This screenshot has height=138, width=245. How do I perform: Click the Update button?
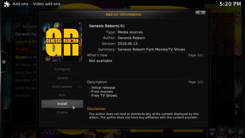pos(62,78)
